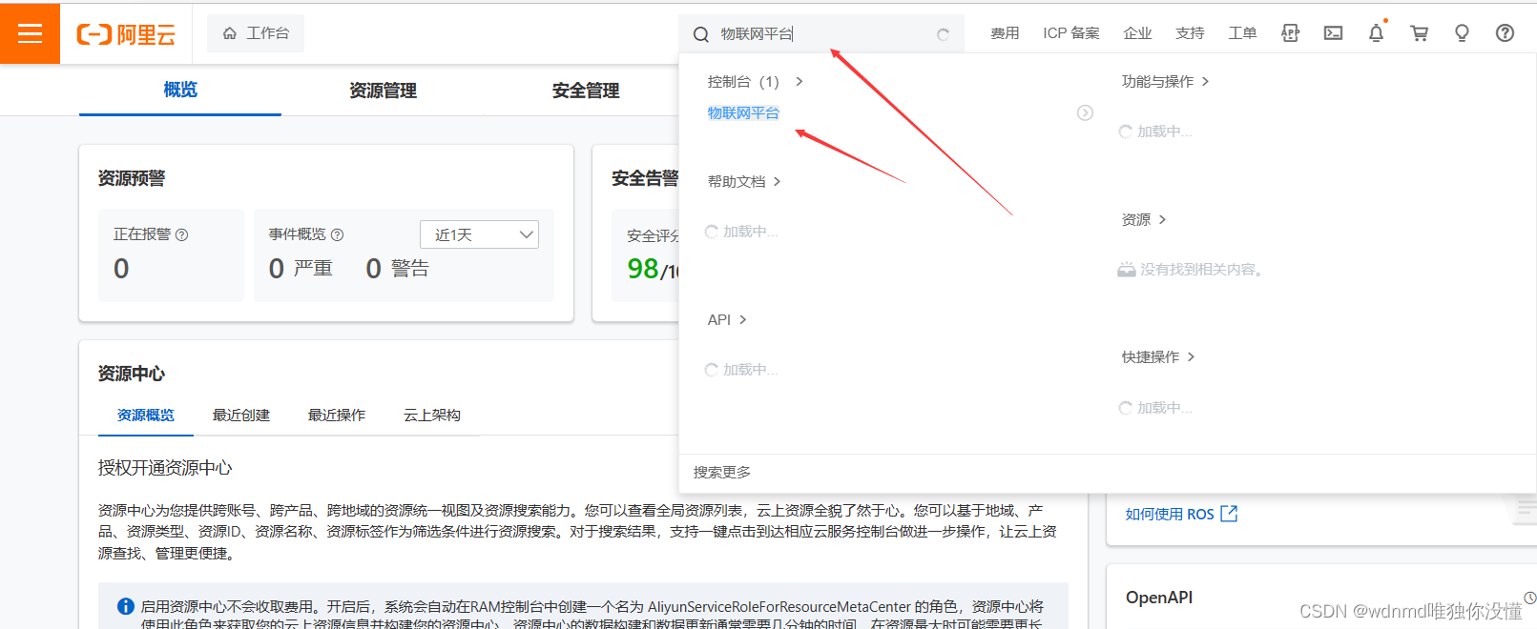Open the 支持 menu
The image size is (1537, 629).
pos(1190,33)
